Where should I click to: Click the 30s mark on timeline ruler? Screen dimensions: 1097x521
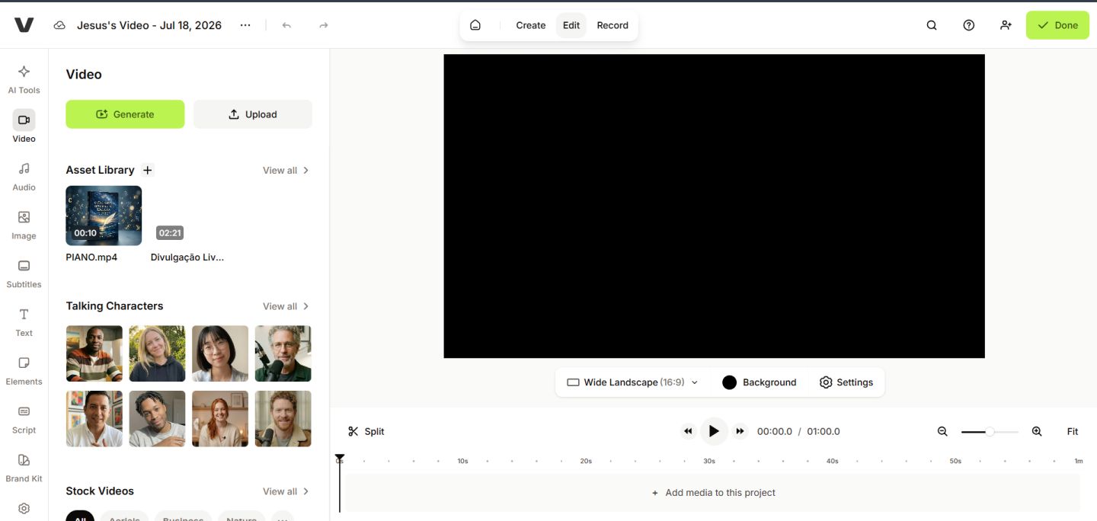pyautogui.click(x=709, y=461)
